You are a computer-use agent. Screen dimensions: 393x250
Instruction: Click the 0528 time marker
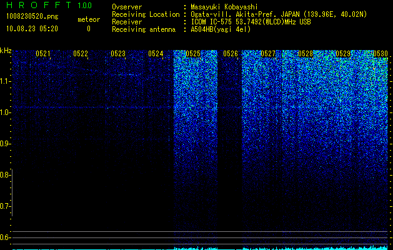click(306, 54)
